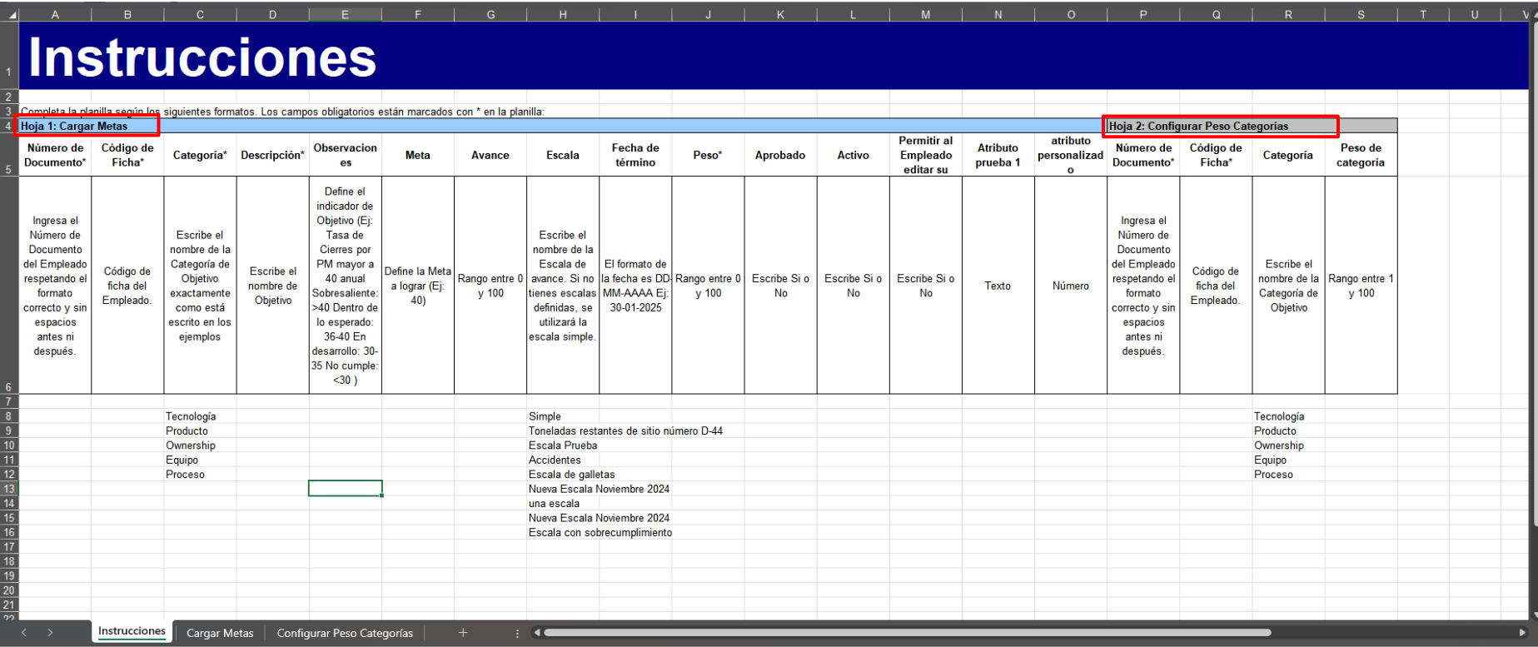Click the 'Número' description cell
This screenshot has width=1538, height=647.
click(1071, 286)
